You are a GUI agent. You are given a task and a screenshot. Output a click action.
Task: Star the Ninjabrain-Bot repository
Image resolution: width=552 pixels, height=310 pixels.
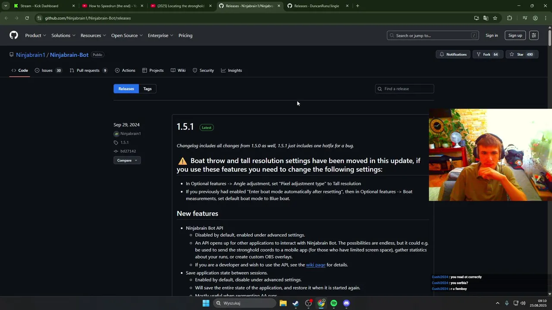coord(521,54)
